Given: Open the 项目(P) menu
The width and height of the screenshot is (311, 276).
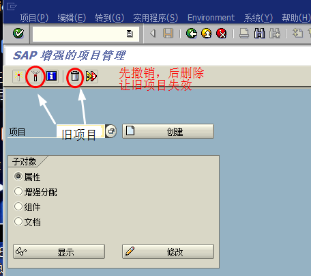Looking at the screenshot, I should click(34, 18).
